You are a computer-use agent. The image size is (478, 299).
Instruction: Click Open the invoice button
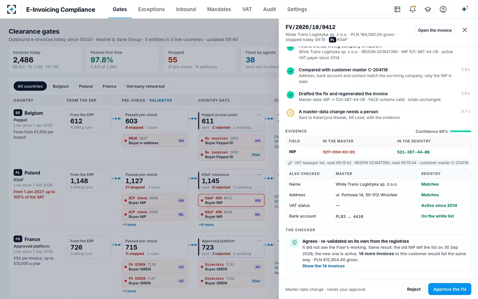point(435,30)
